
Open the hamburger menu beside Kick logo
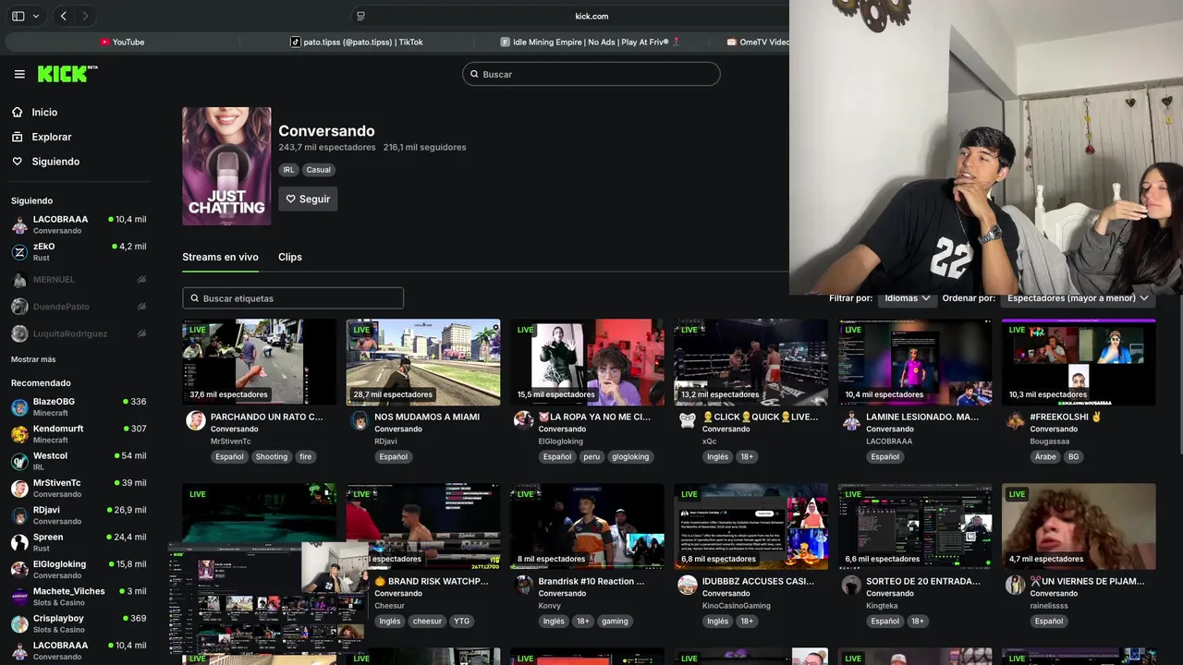pos(19,74)
